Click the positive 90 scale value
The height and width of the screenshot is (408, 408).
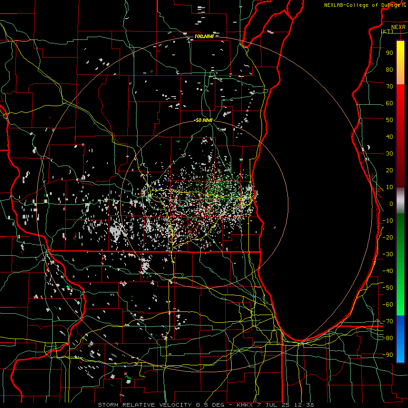pos(389,53)
